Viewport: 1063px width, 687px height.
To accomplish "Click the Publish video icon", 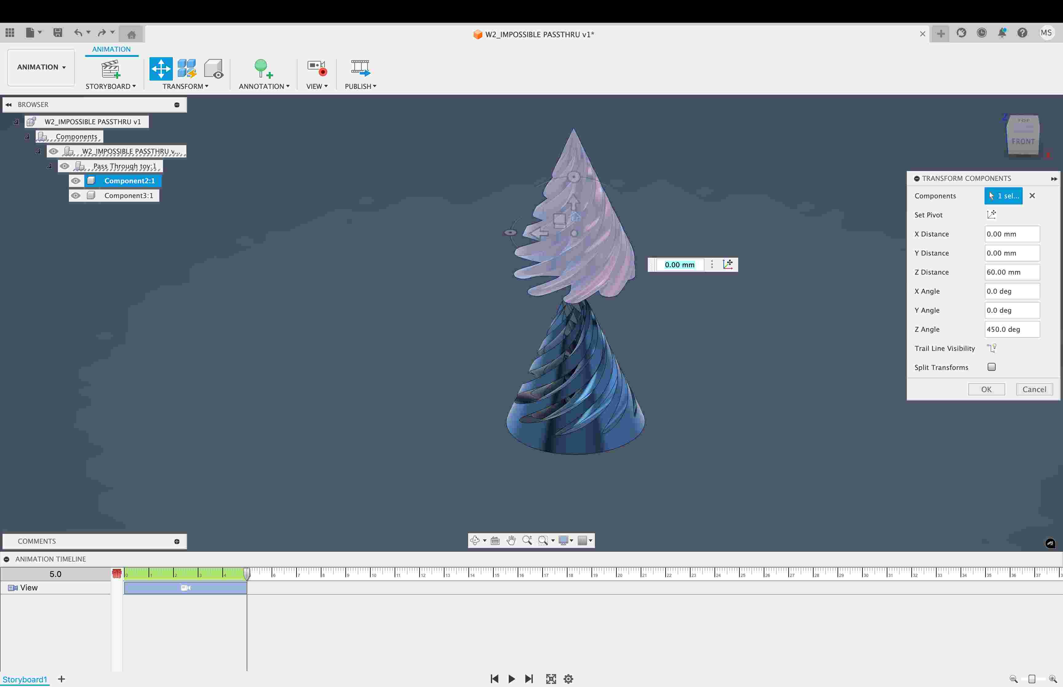I will coord(360,68).
